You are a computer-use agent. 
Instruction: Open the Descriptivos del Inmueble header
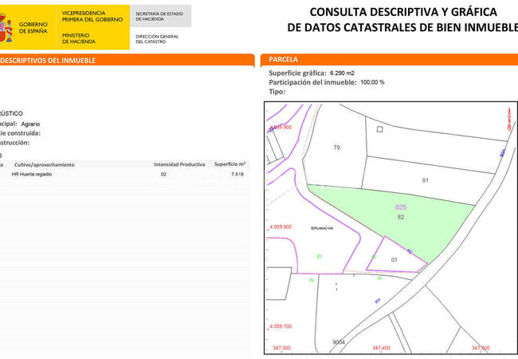tap(48, 60)
